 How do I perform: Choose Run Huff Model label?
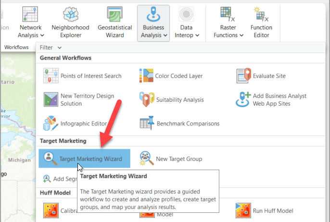click(x=273, y=210)
